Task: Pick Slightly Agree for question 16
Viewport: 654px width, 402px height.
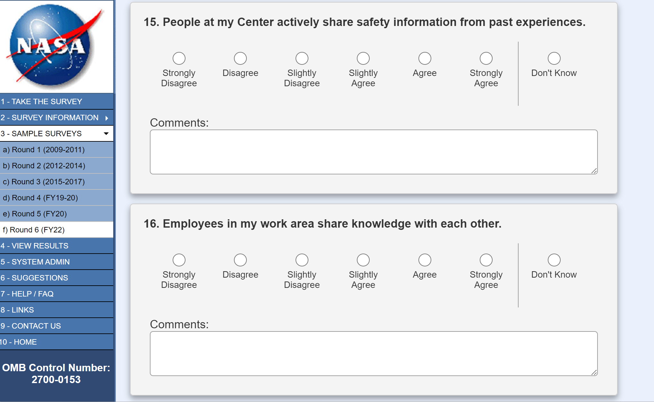Action: point(363,260)
